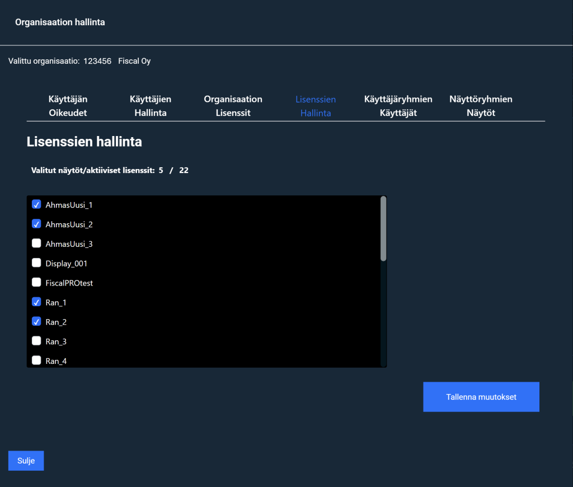The width and height of the screenshot is (573, 487).
Task: Click the Tallenna muutokset button
Action: coord(481,397)
